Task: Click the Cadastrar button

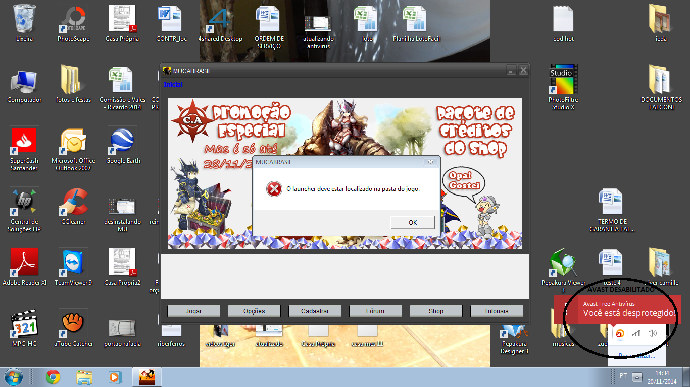Action: pos(315,311)
